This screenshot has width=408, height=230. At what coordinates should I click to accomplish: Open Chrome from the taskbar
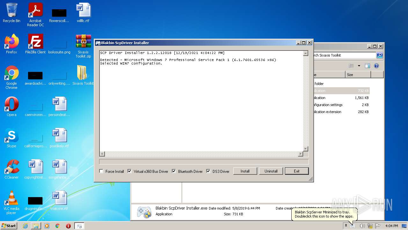[x=58, y=226]
